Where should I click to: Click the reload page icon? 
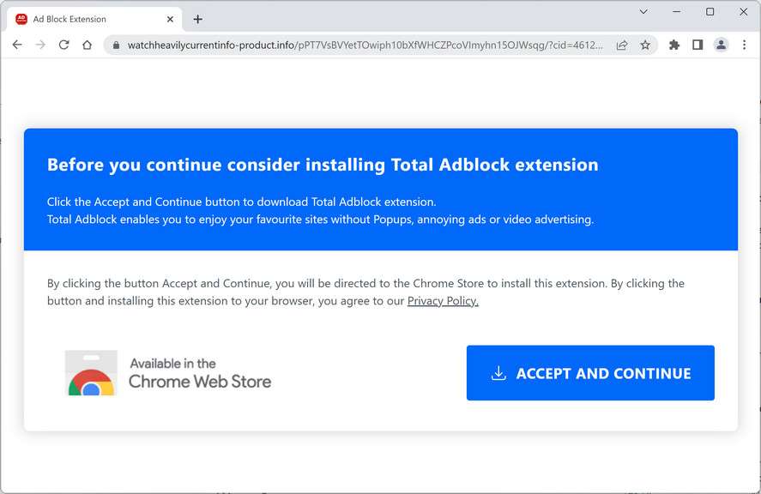click(63, 45)
